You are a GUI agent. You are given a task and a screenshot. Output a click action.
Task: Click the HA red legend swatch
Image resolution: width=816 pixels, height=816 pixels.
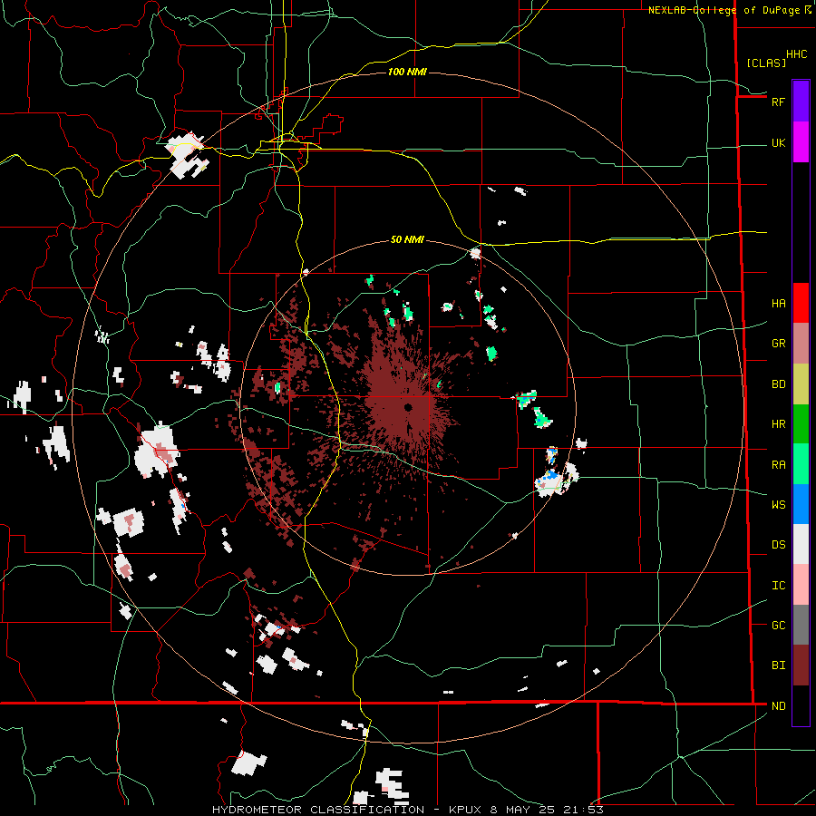tap(801, 303)
